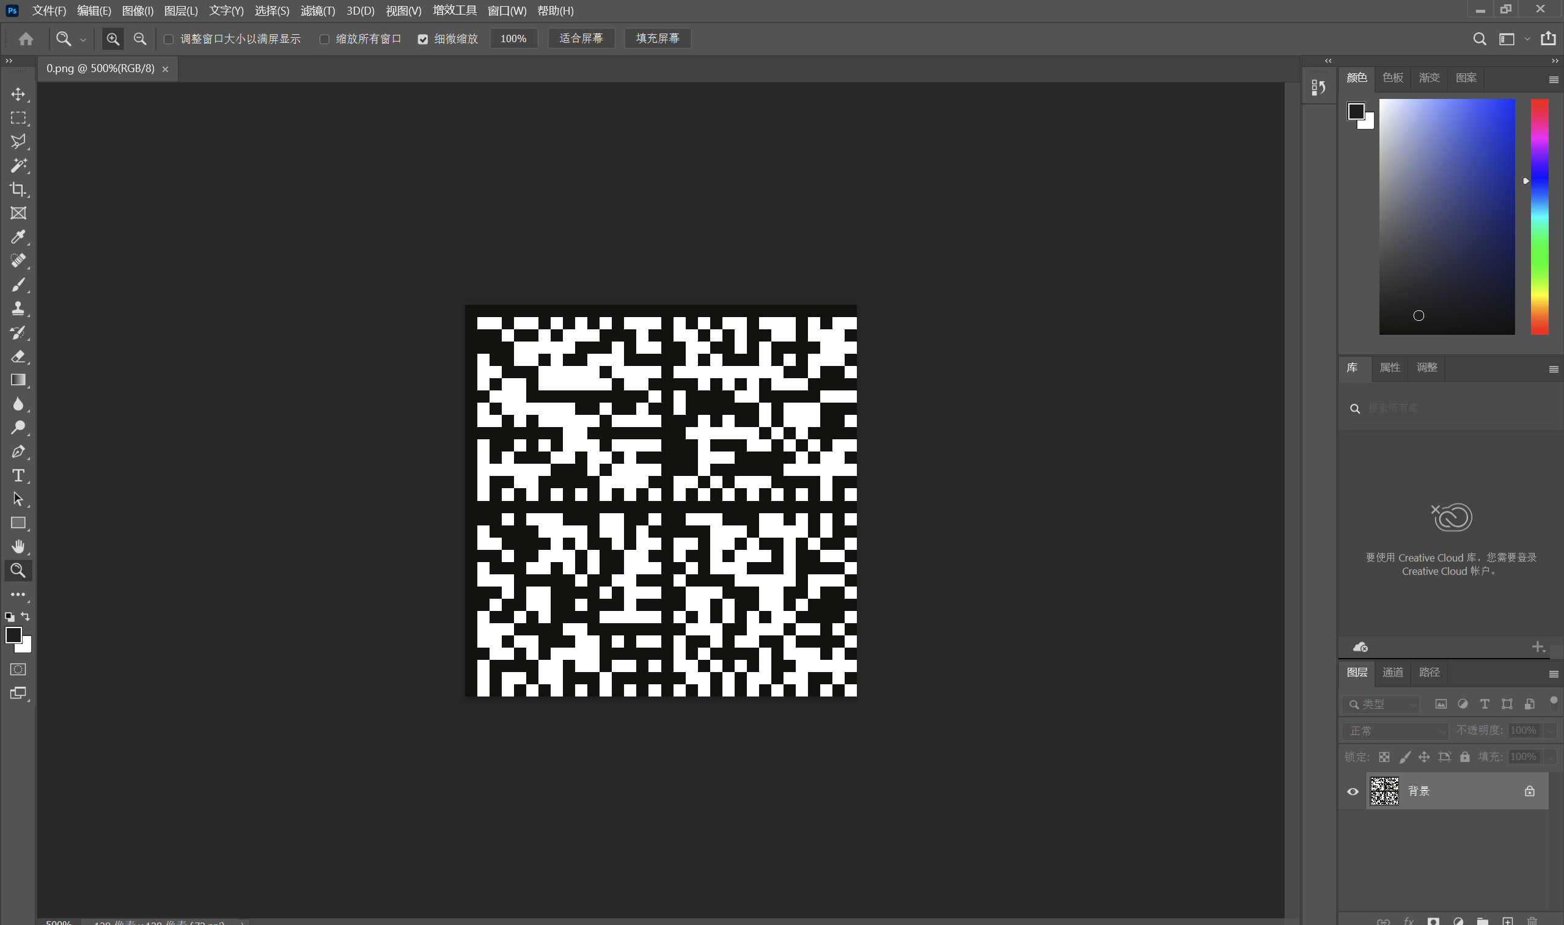Select the Blur tool
Viewport: 1564px width, 925px height.
(x=18, y=404)
